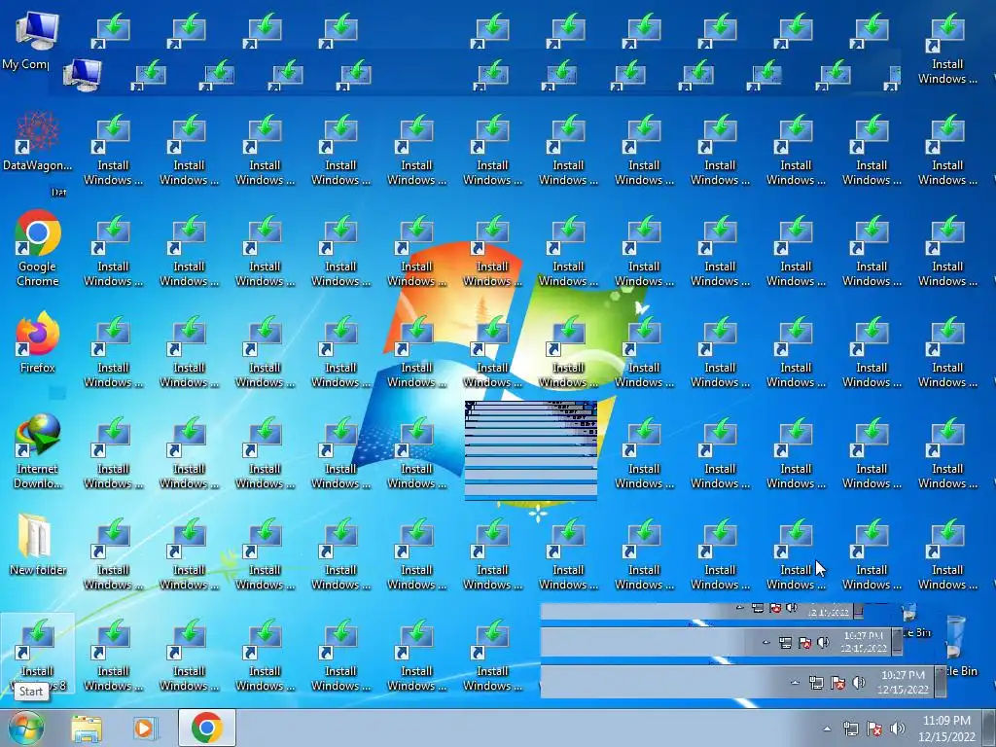Open the Action Center flag icon

tap(874, 729)
